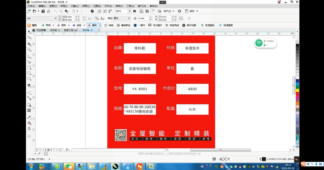Select the Pick tool
The width and height of the screenshot is (324, 170).
tap(29, 32)
